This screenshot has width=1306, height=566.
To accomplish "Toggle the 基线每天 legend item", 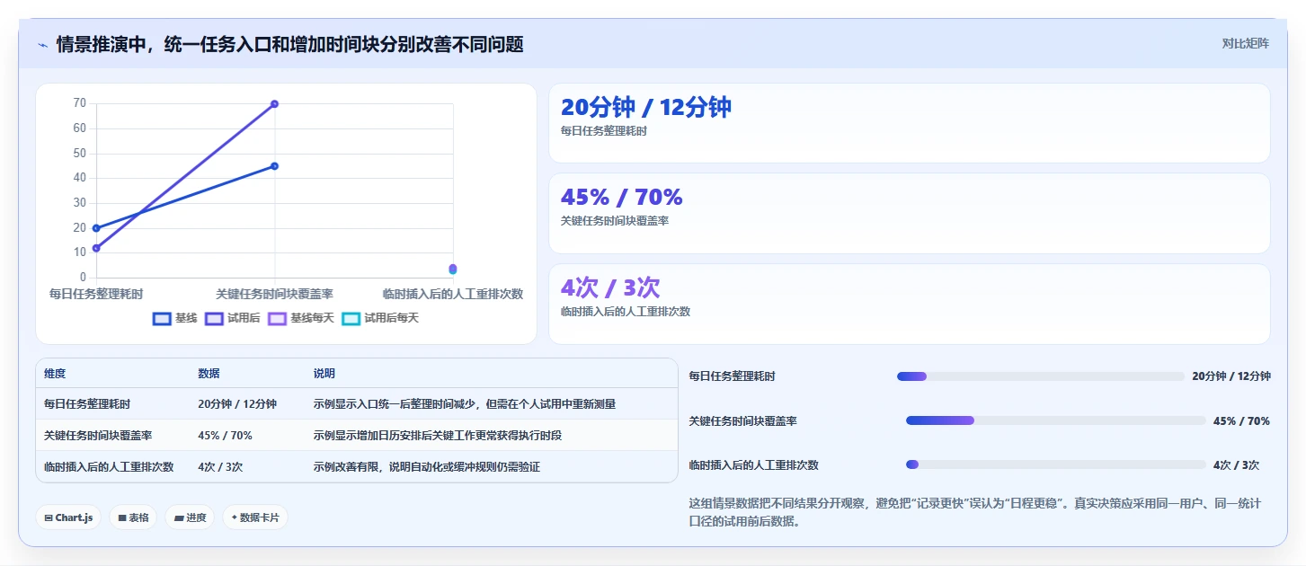I will (x=300, y=318).
